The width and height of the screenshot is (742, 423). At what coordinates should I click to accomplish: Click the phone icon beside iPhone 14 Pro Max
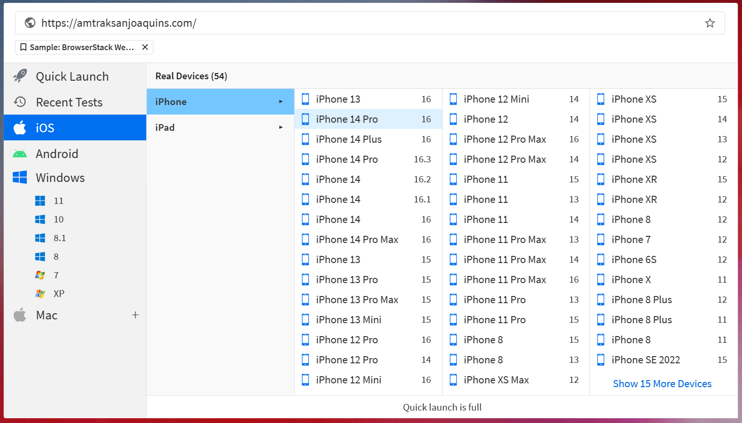[x=305, y=240]
